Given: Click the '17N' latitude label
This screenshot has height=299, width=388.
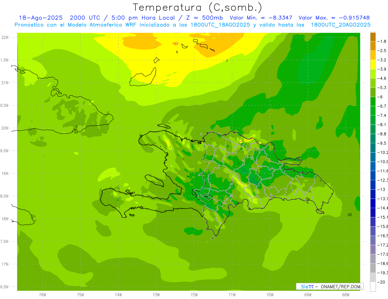Looking at the screenshot, I should tap(5, 264).
